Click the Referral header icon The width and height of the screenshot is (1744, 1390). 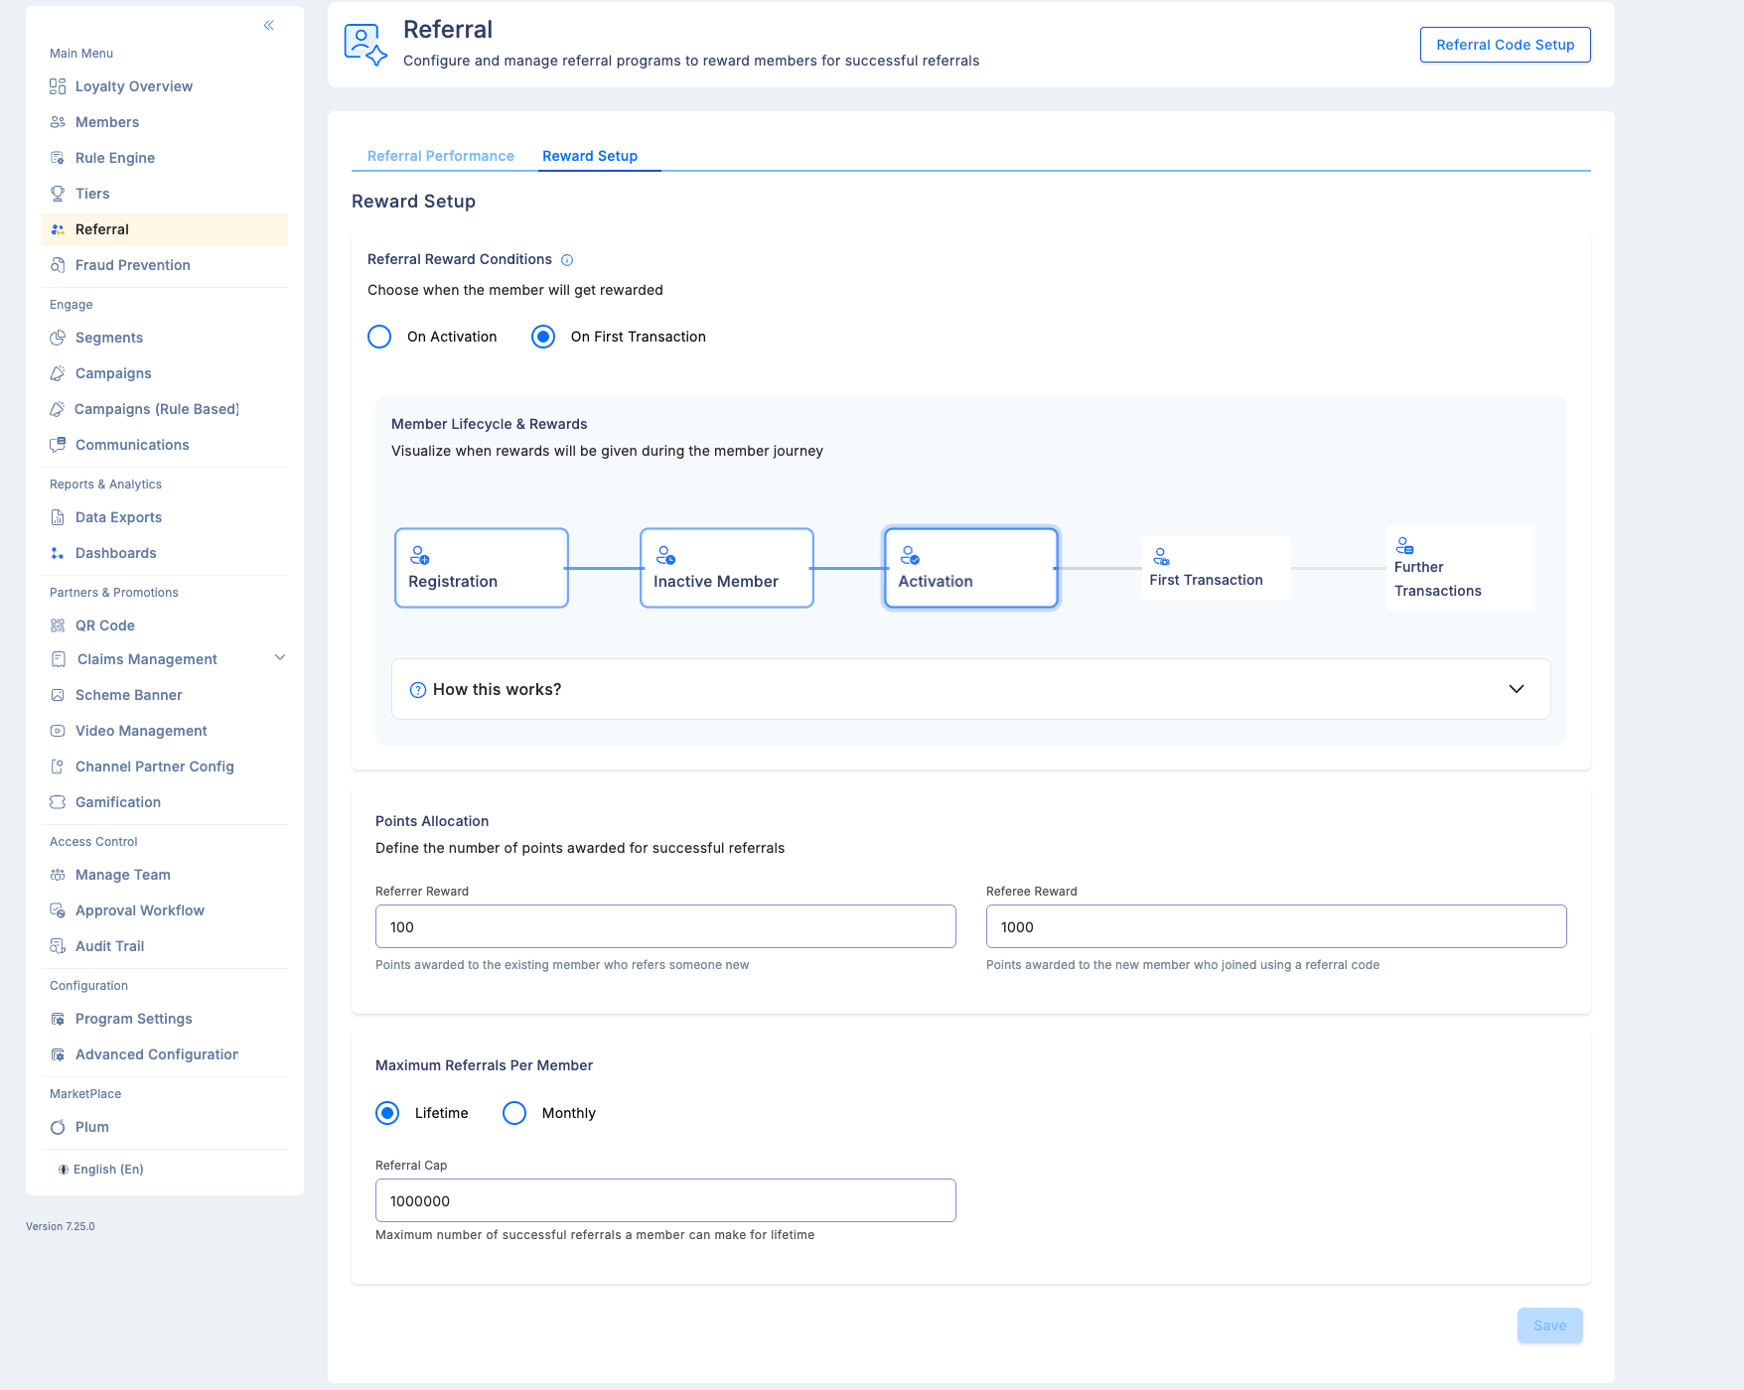(x=365, y=45)
